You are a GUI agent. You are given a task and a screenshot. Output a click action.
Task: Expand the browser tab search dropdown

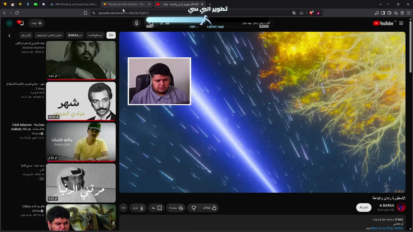click(x=380, y=4)
